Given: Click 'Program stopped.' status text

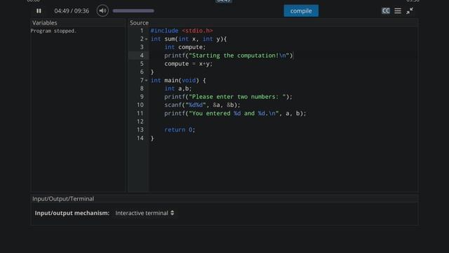Looking at the screenshot, I should pyautogui.click(x=53, y=31).
